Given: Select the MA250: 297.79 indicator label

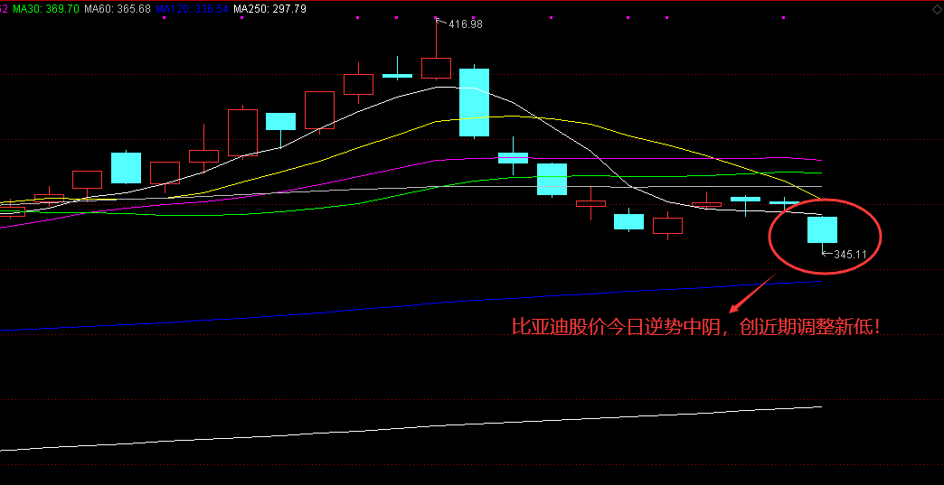Looking at the screenshot, I should coord(269,8).
